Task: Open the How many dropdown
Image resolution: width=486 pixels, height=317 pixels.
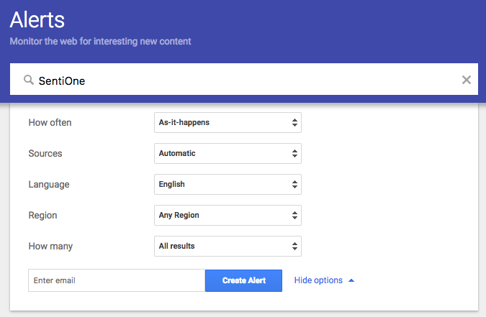Action: [228, 246]
